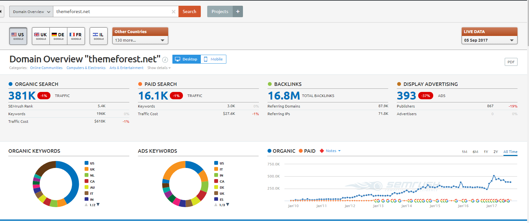Open the domain overview info icon
This screenshot has width=529, height=223.
coord(165,59)
